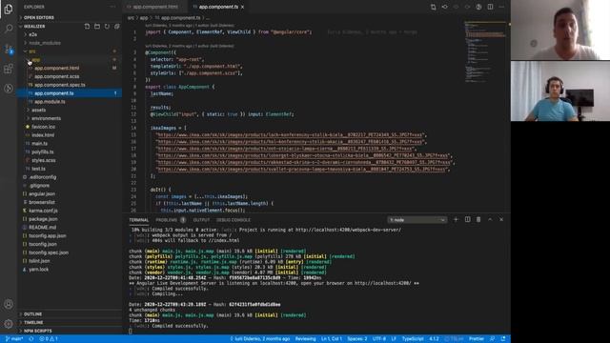This screenshot has width=610, height=343.
Task: Select the app.component.ts editor tab
Action: (x=218, y=7)
